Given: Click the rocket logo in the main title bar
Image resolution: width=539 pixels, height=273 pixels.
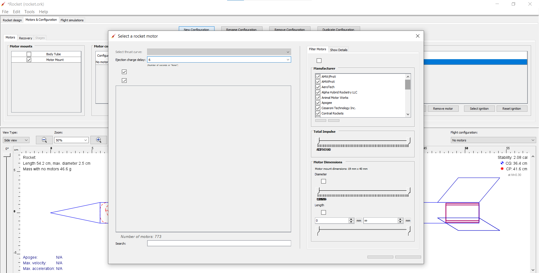Looking at the screenshot, I should [x=3, y=4].
